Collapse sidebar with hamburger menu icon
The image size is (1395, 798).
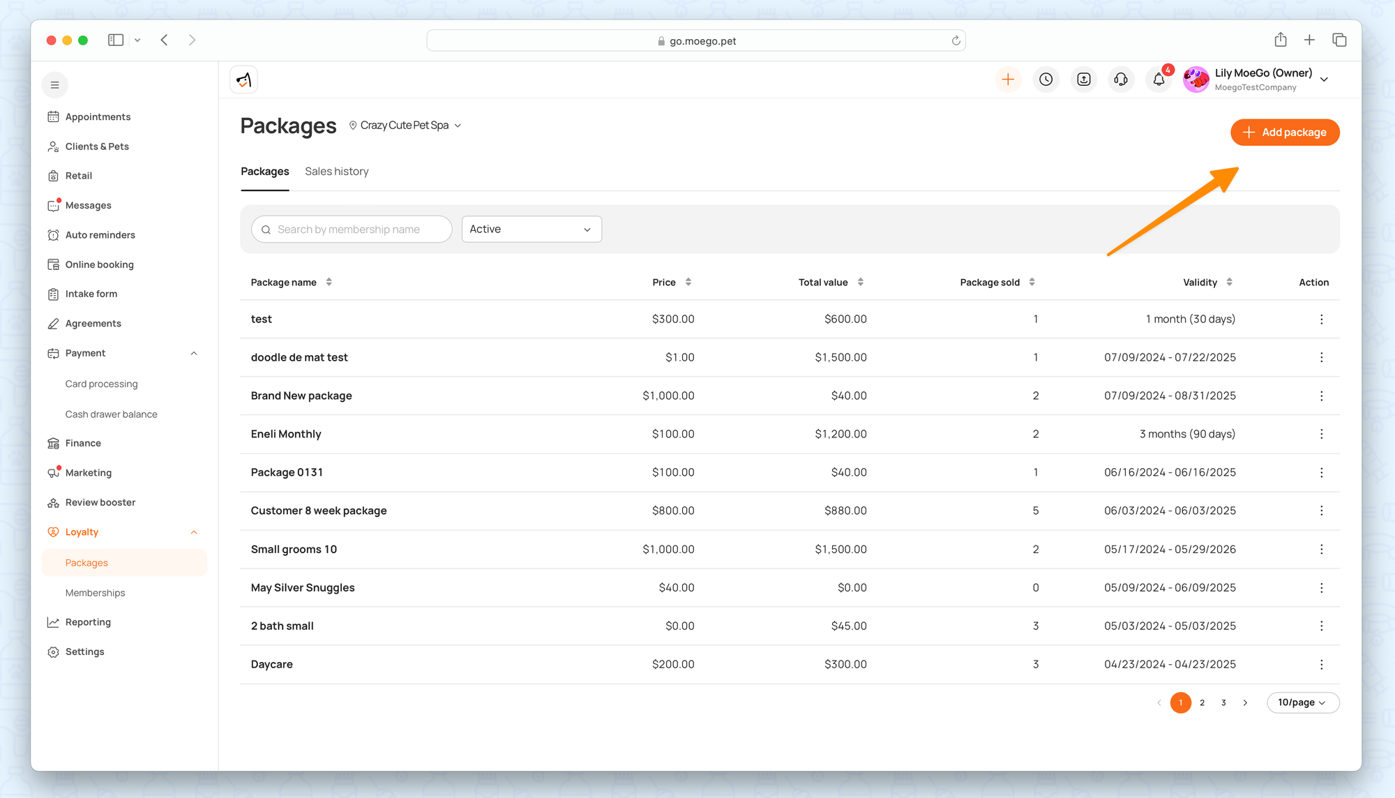(54, 85)
